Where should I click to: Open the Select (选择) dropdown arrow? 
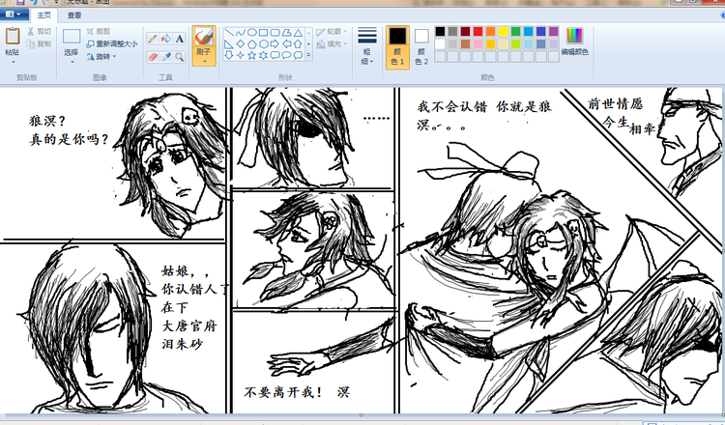tap(72, 61)
